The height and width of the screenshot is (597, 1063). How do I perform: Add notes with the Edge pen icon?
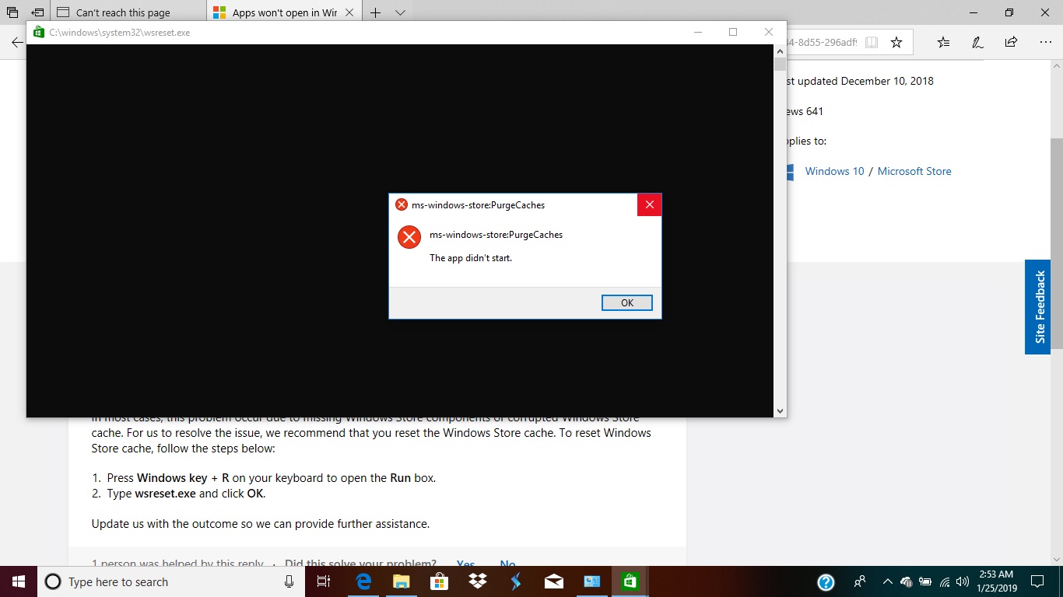point(977,42)
